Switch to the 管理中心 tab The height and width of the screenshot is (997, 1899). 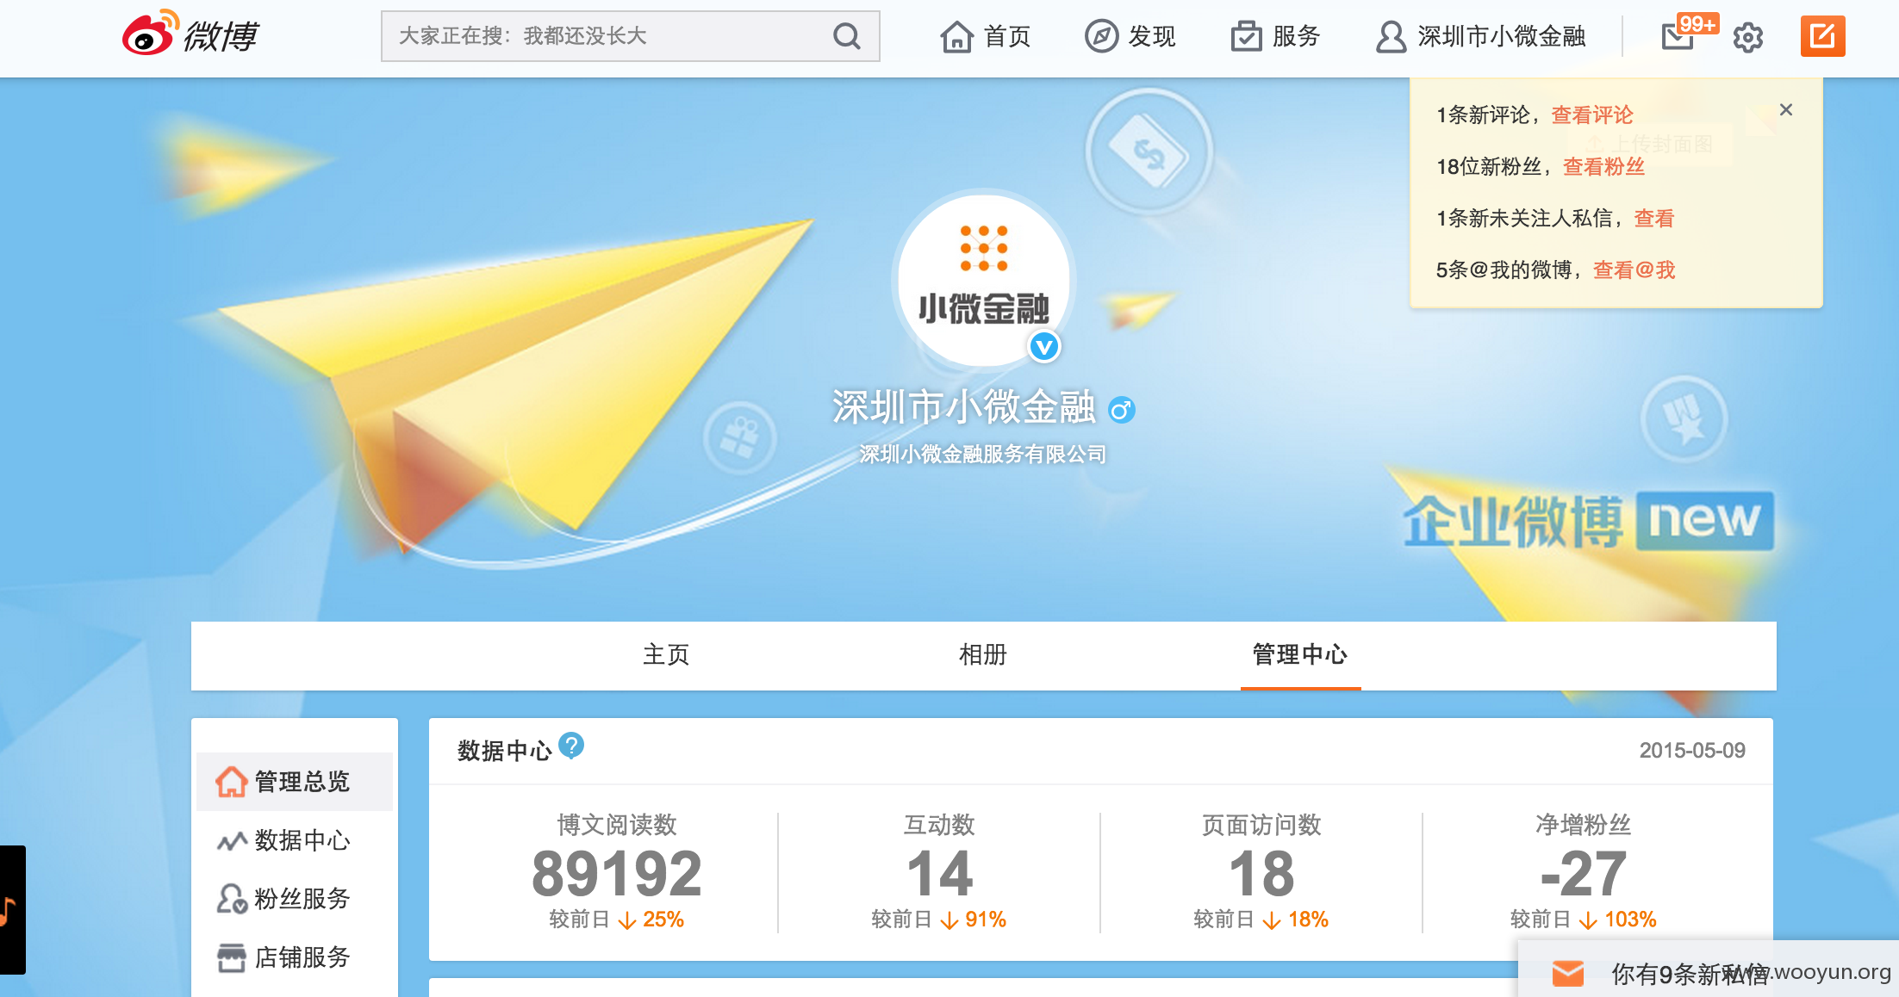(1300, 655)
